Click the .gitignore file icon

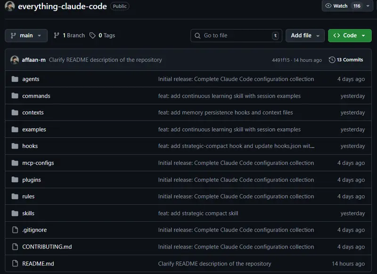(x=15, y=230)
